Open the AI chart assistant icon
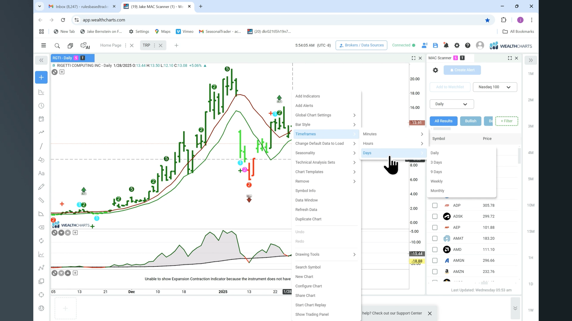The height and width of the screenshot is (321, 572). pyautogui.click(x=85, y=45)
